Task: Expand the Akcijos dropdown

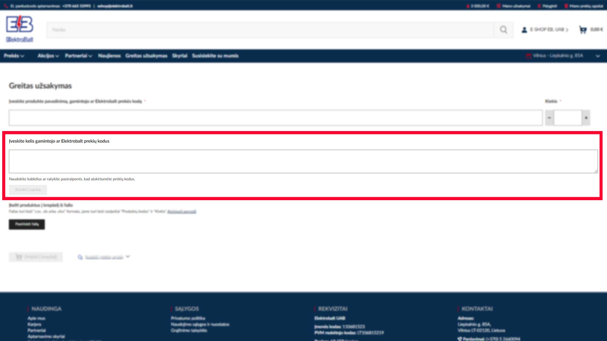Action: click(48, 56)
